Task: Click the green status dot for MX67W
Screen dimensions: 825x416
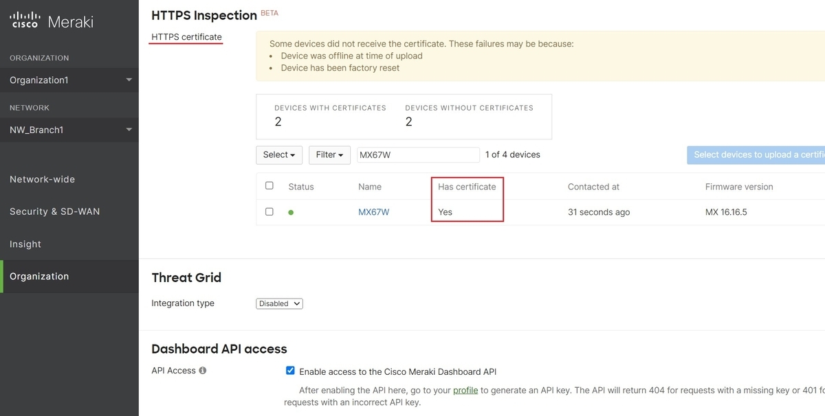Action: coord(291,213)
